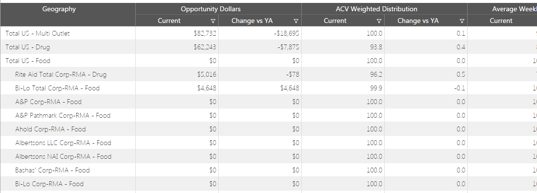
Task: Select Bashas' Corp-RMA - Food row
Action: (x=268, y=171)
